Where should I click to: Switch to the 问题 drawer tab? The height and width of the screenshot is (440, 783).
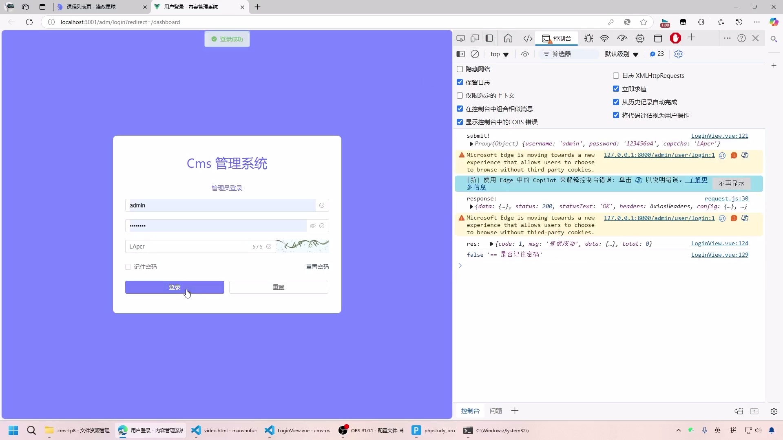click(496, 411)
